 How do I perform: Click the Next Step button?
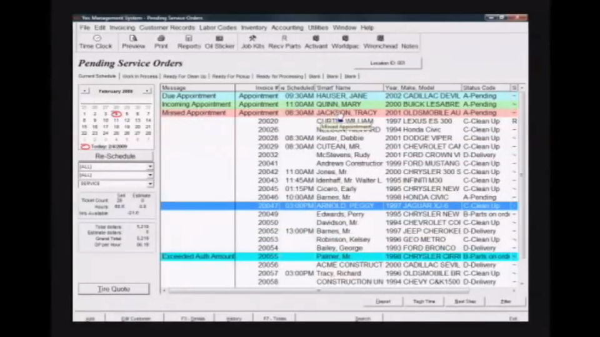tap(465, 301)
